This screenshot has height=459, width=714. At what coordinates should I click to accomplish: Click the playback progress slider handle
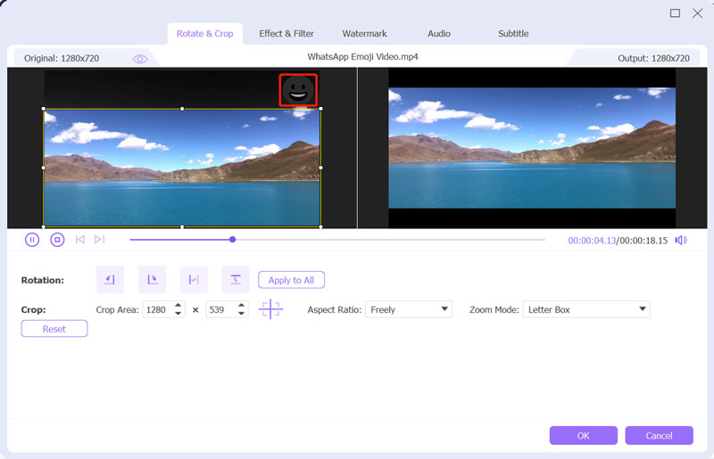tap(232, 239)
